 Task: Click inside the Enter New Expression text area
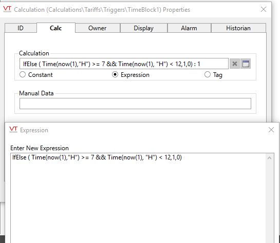(138, 198)
